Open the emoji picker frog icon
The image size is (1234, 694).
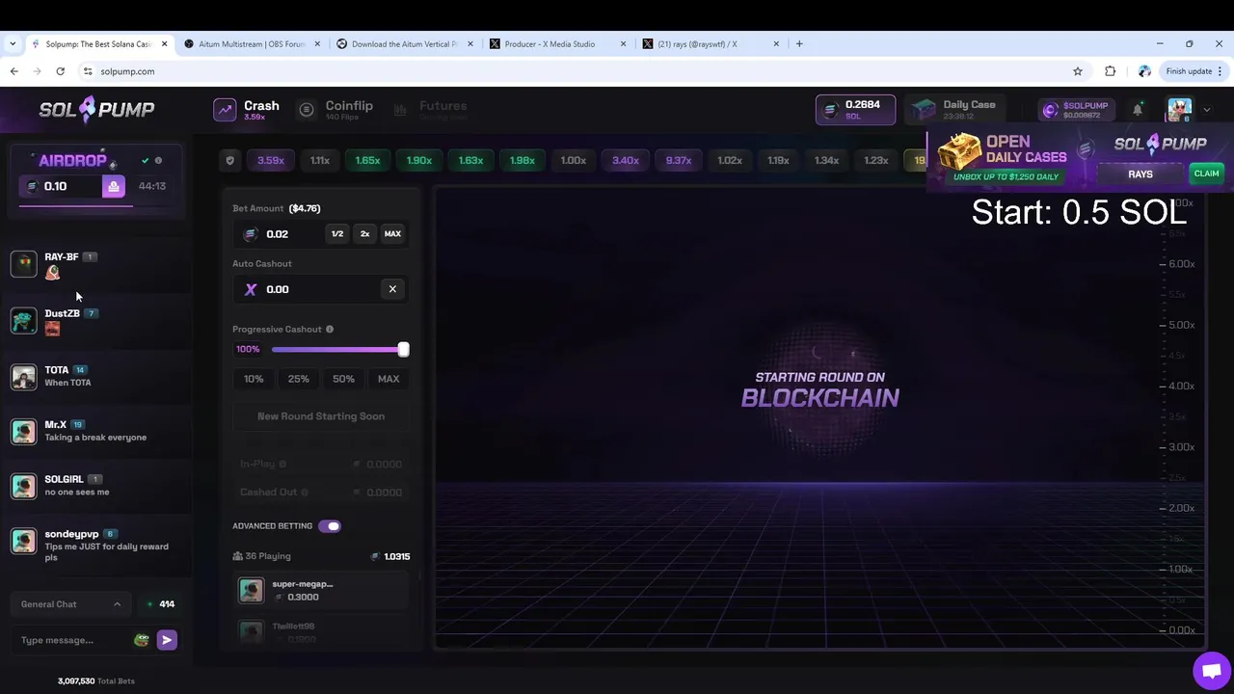click(142, 640)
